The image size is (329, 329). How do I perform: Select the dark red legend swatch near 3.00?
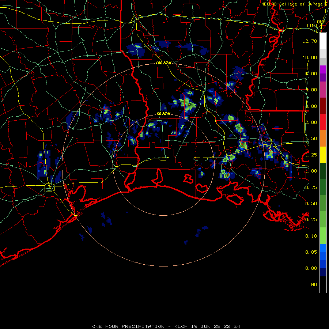[x=323, y=106]
